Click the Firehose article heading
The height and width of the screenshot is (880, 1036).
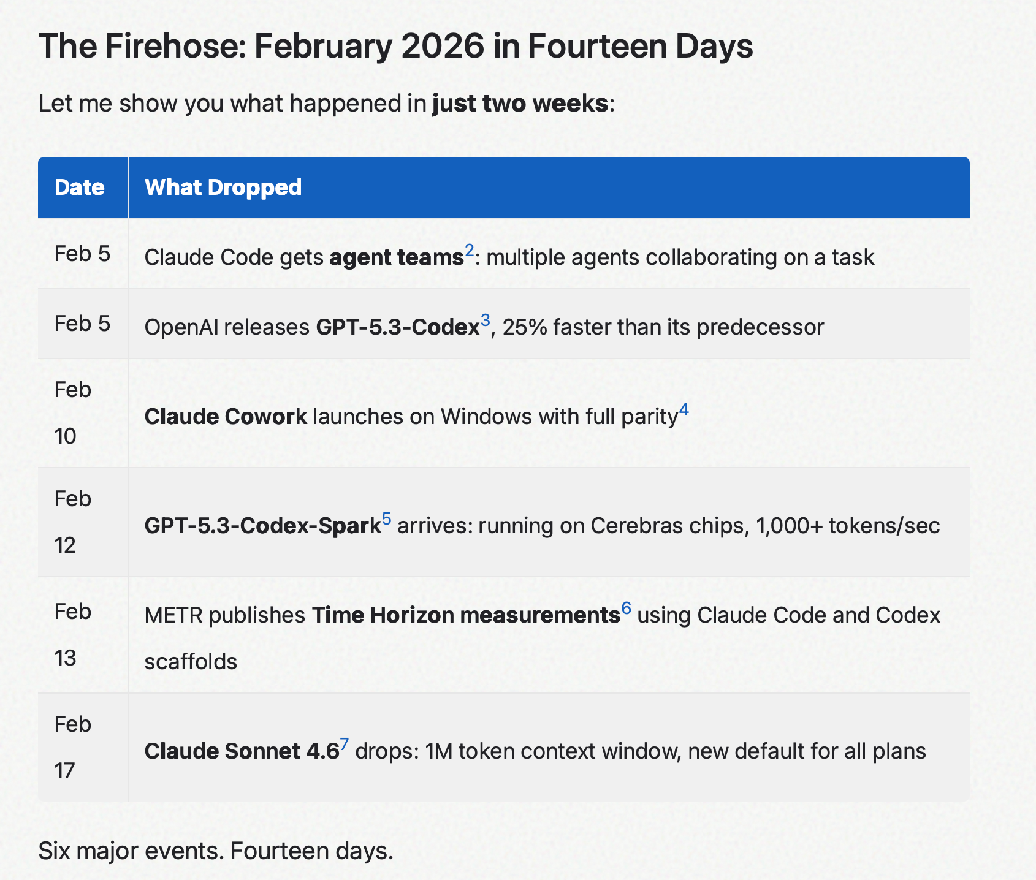click(x=395, y=47)
